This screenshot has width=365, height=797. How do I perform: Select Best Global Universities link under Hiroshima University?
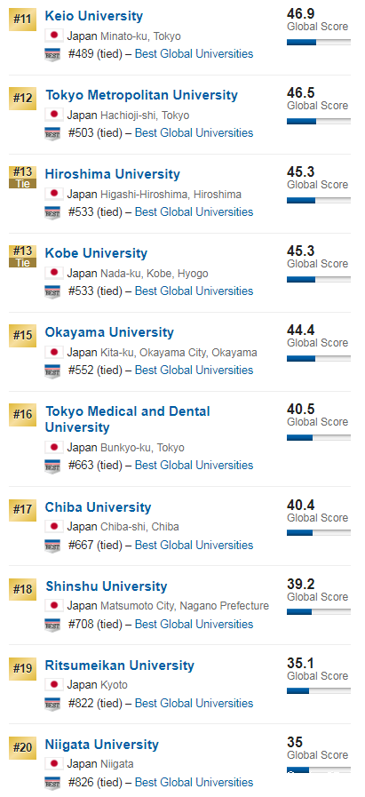coord(194,211)
